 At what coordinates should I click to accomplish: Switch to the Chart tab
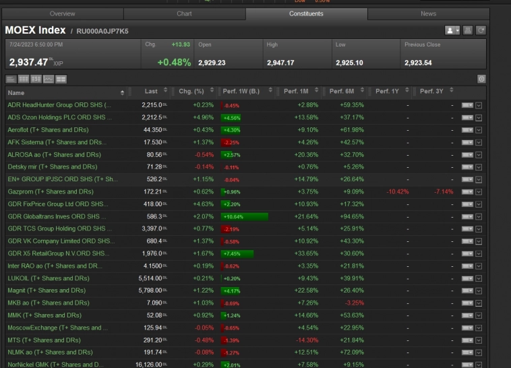pos(184,13)
